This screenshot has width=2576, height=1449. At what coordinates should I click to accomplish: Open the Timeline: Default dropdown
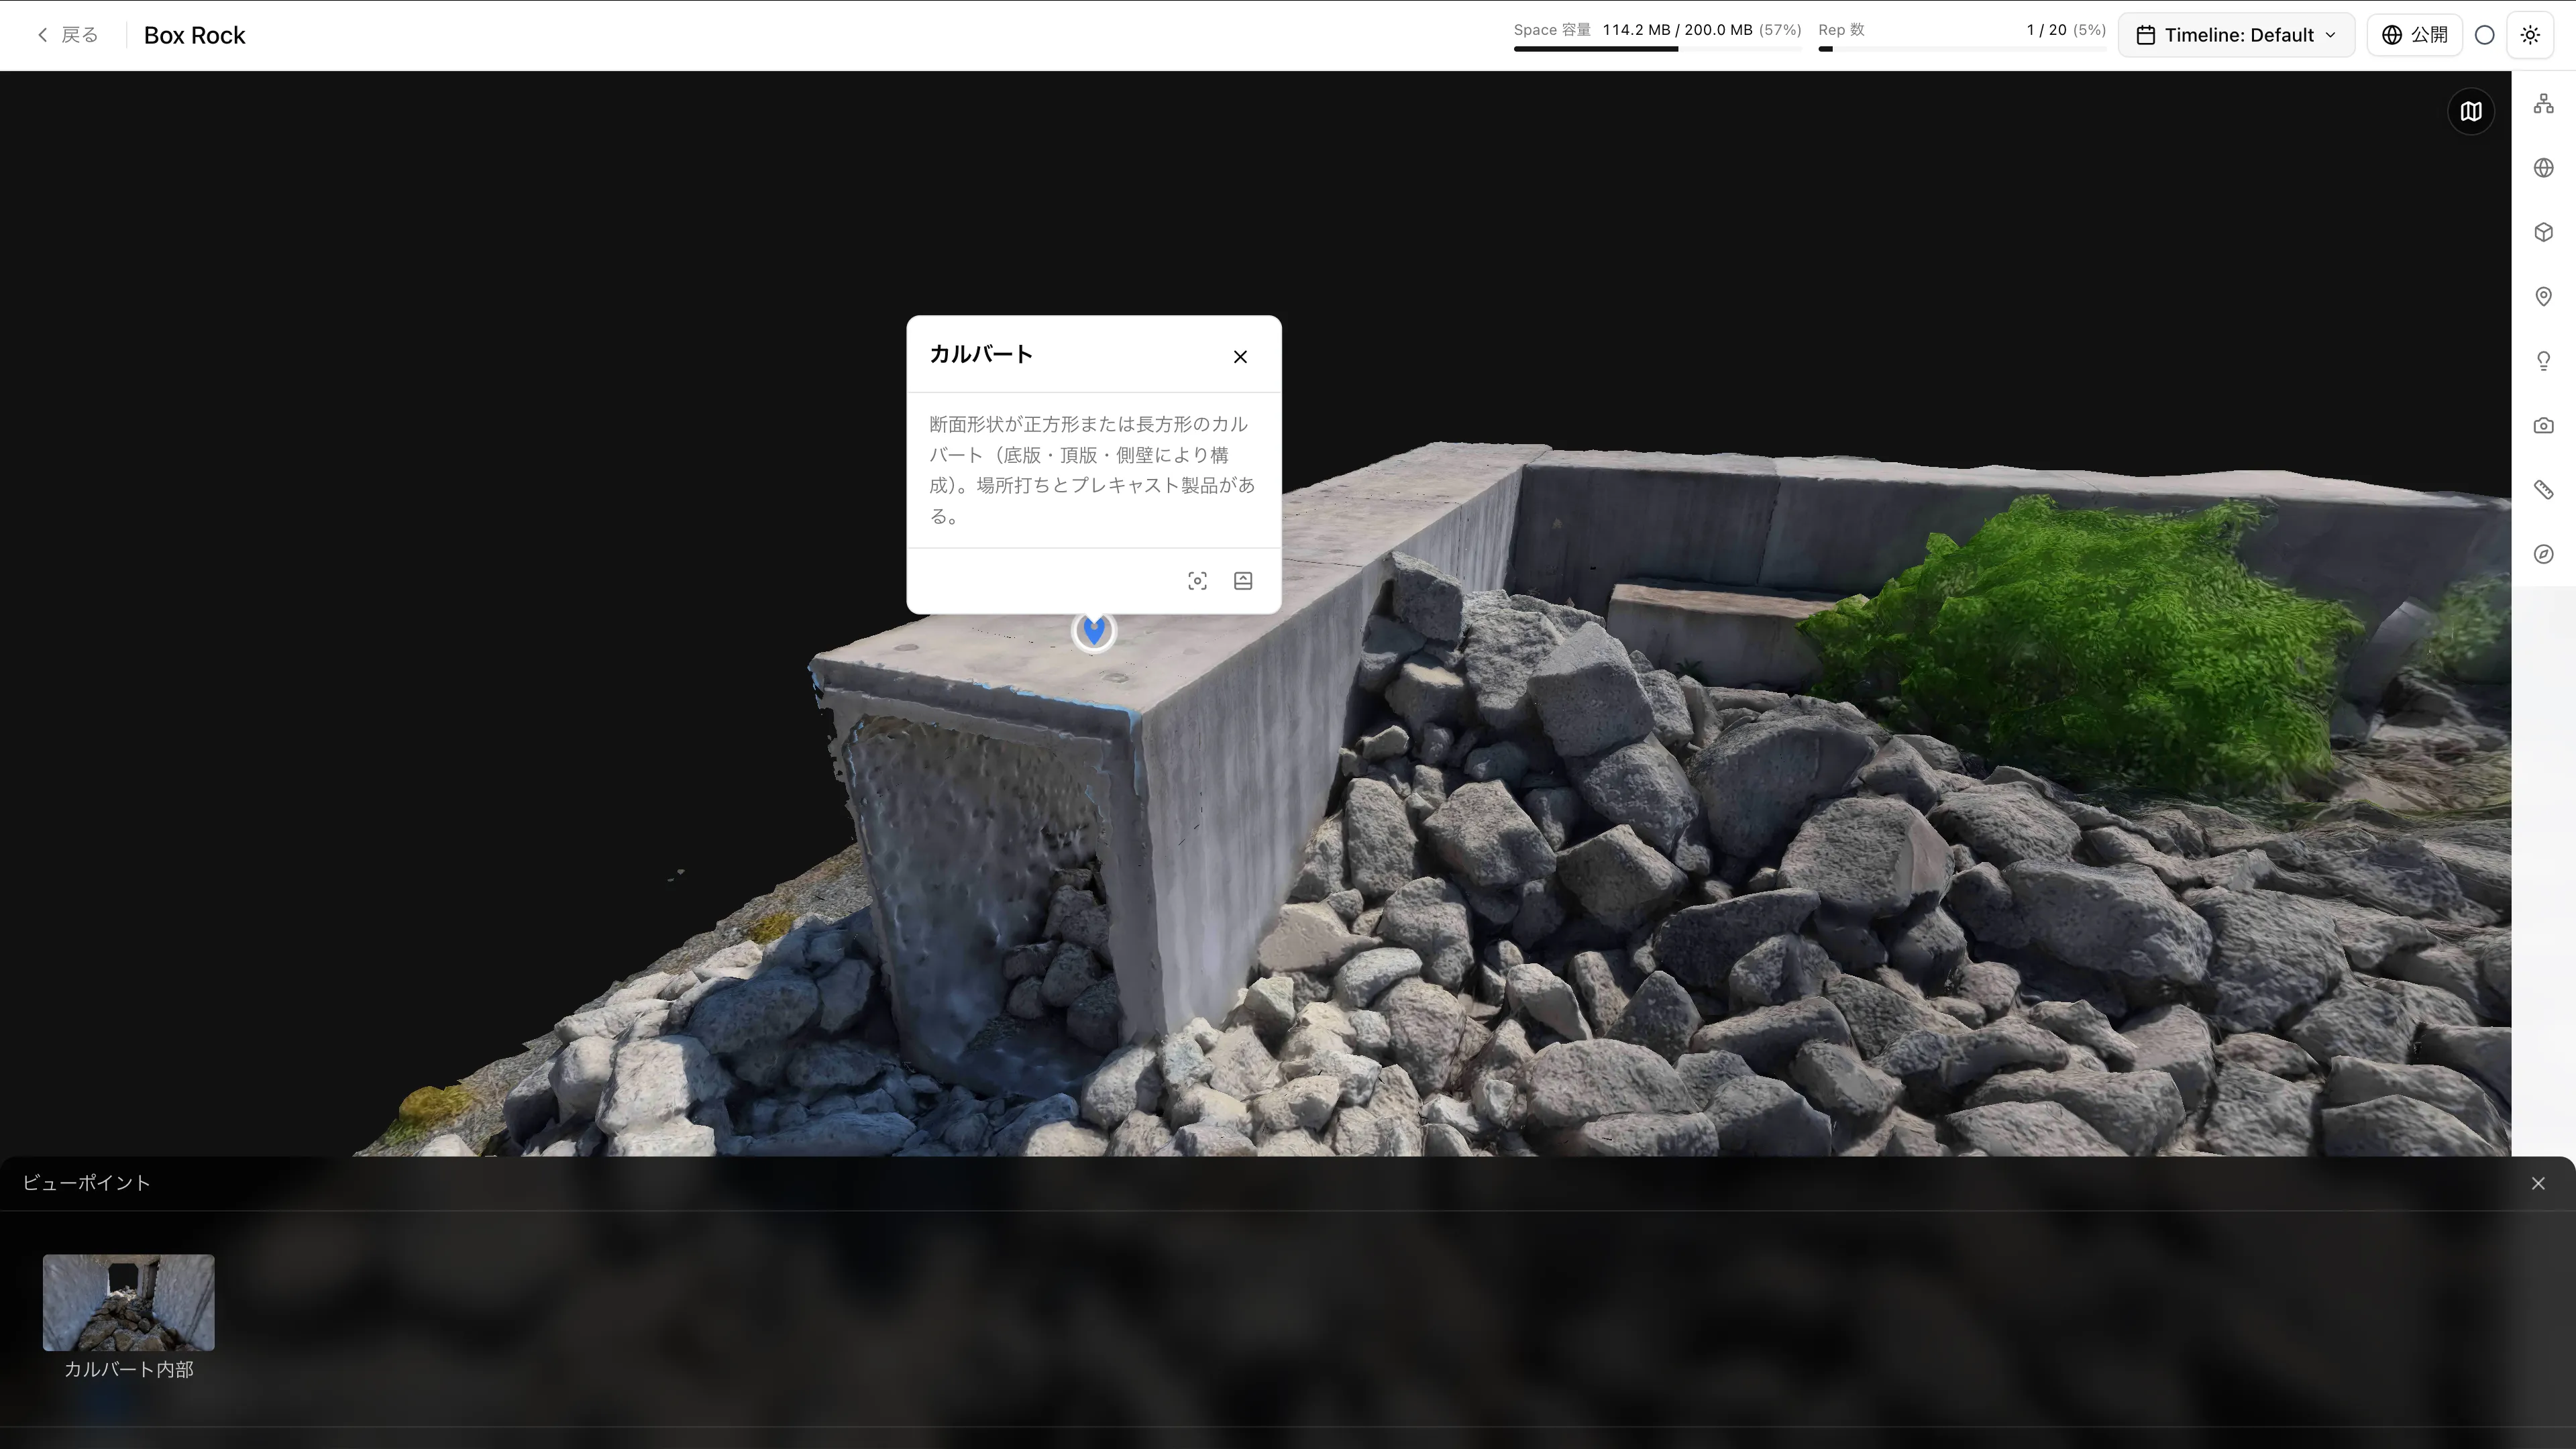tap(2236, 35)
